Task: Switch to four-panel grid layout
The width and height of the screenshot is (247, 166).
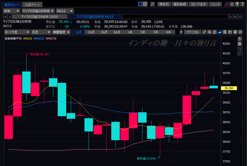Action: [x=145, y=4]
